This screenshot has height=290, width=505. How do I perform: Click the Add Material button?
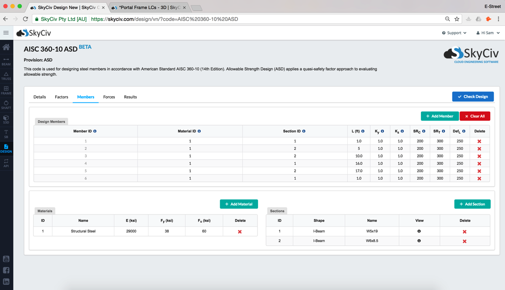pos(239,204)
